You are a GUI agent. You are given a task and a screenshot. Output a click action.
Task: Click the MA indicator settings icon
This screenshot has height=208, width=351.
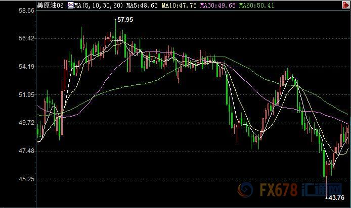point(70,5)
